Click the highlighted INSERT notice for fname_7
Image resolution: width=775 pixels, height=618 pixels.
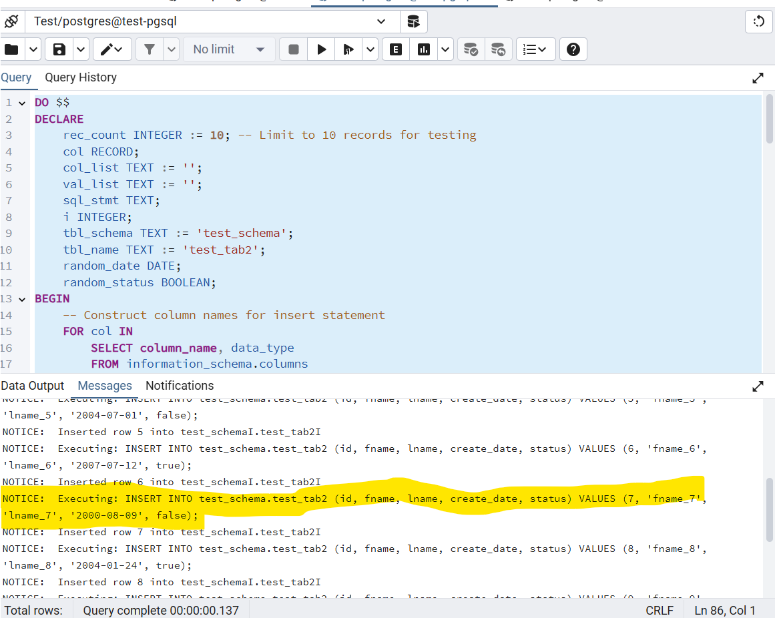354,507
